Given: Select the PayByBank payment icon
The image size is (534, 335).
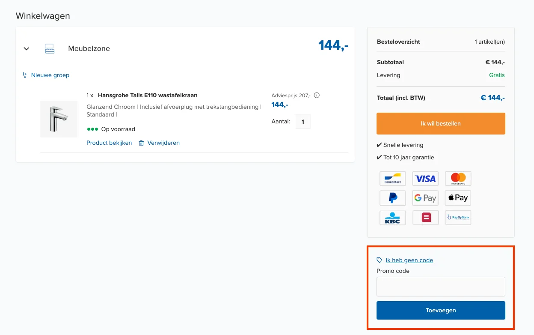Looking at the screenshot, I should point(457,218).
